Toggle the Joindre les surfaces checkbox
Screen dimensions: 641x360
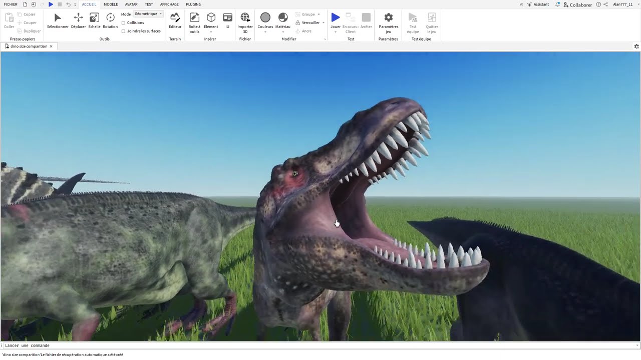[x=123, y=31]
